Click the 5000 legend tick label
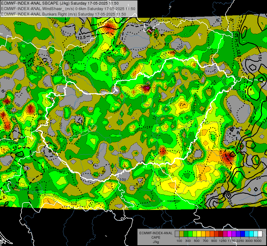267x246 pixels. point(258,241)
